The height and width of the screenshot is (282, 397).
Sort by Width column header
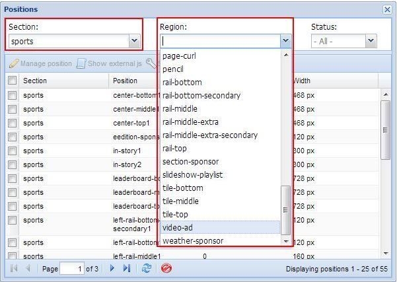(x=336, y=81)
